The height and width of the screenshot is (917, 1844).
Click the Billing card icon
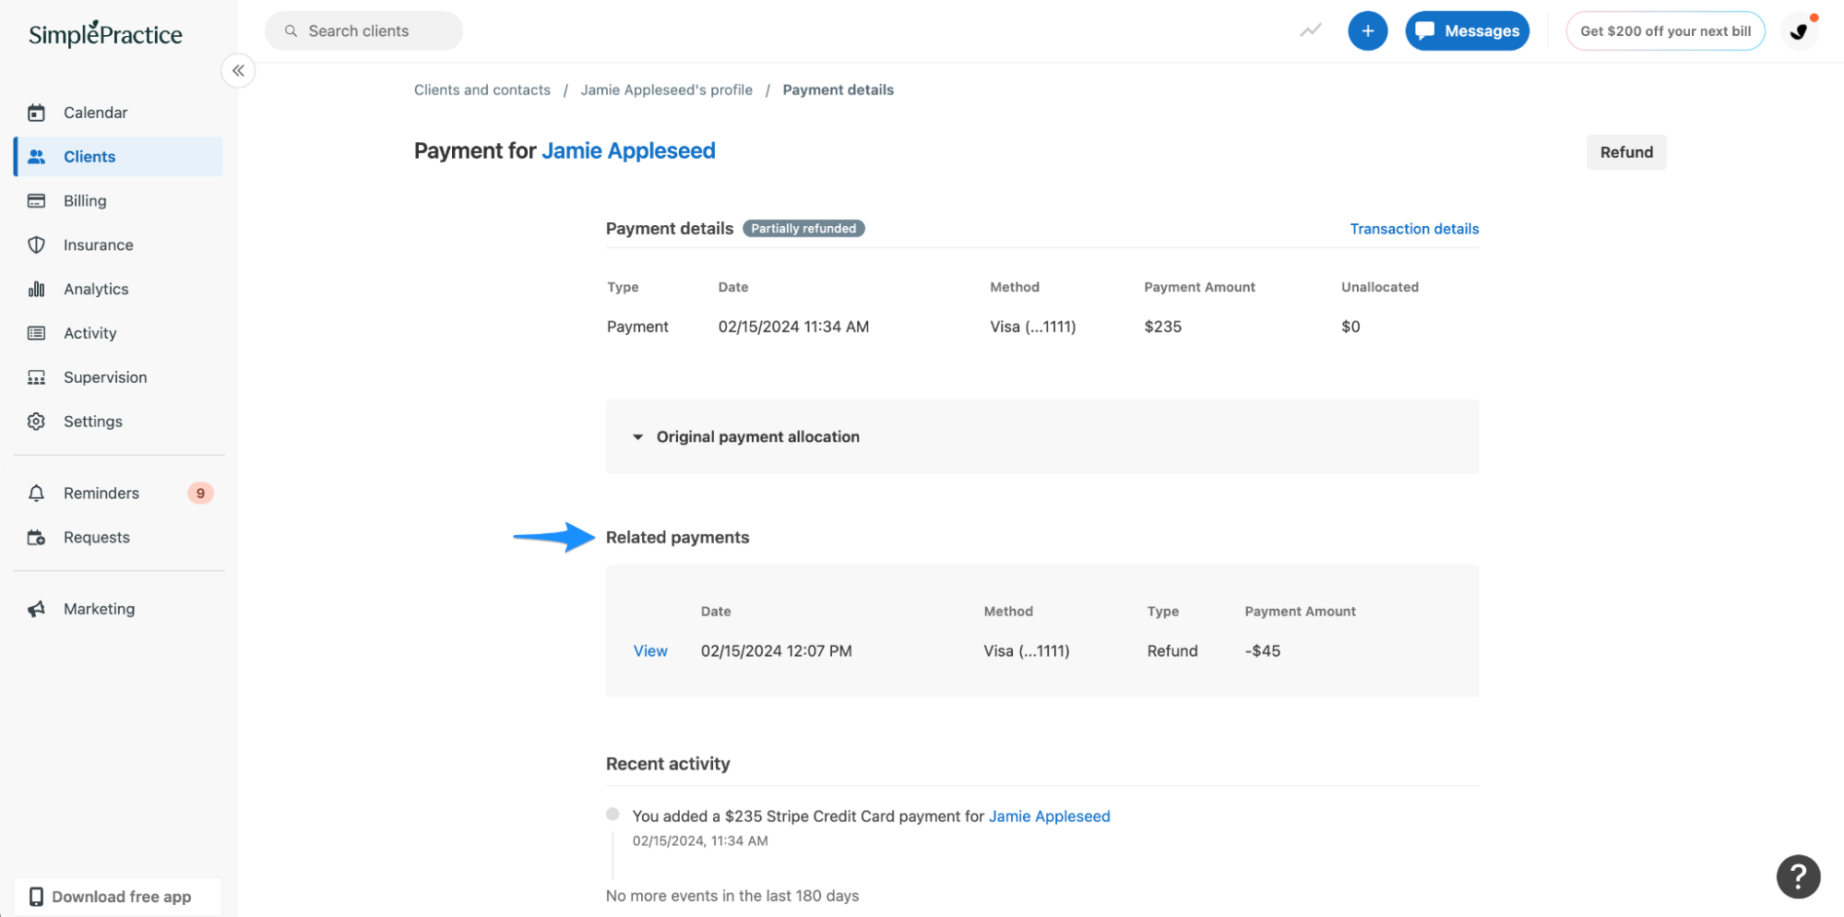tap(36, 201)
